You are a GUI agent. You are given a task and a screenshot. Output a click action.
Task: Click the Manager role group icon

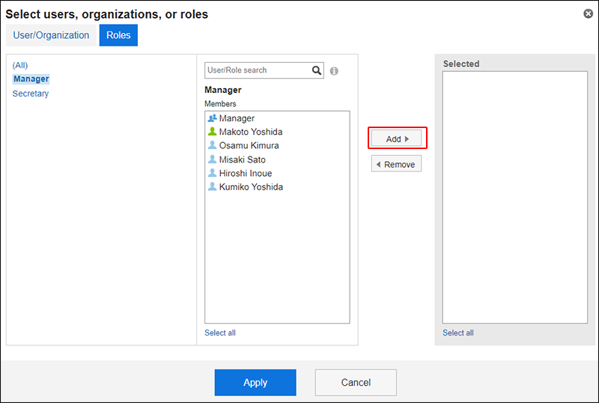pos(212,118)
